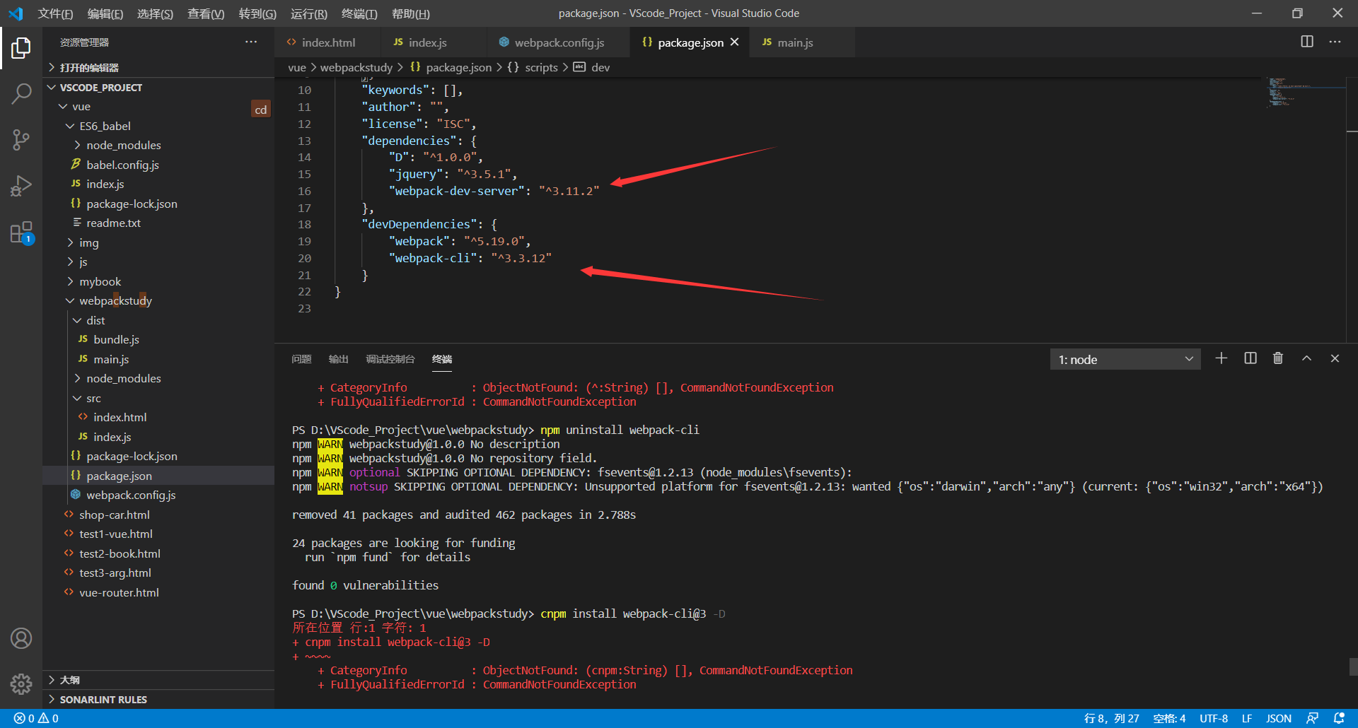Click the terminal vertical scrollbar thumb
The width and height of the screenshot is (1358, 728).
coord(1352,667)
